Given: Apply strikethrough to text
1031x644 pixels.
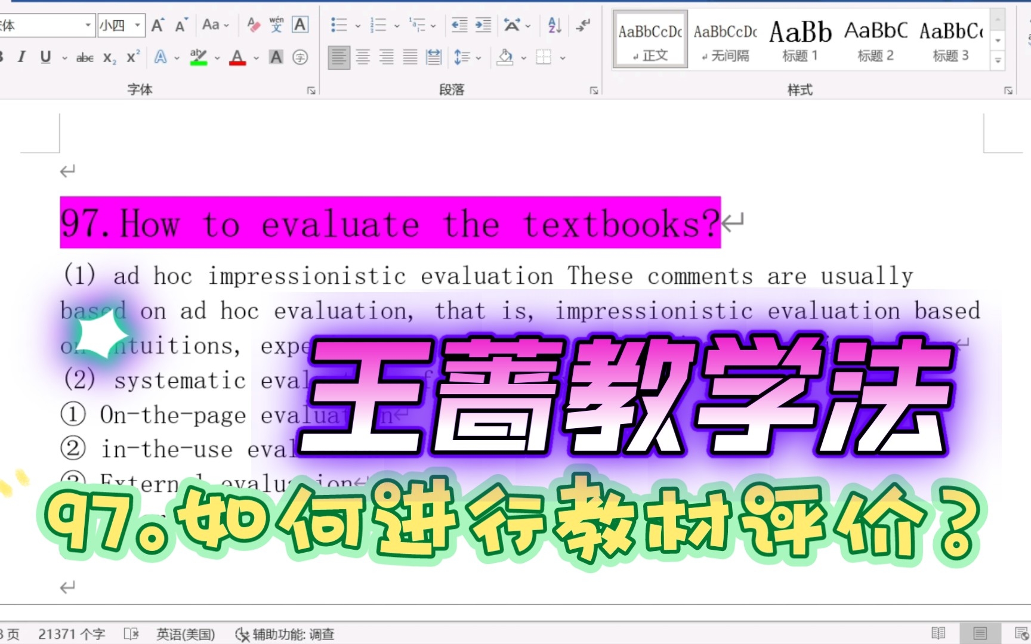Looking at the screenshot, I should pyautogui.click(x=84, y=57).
